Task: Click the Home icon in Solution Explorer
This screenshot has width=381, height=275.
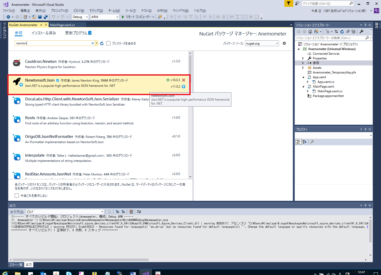Action: (310, 32)
